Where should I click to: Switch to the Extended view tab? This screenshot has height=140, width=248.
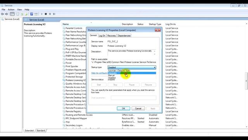coord(29,131)
